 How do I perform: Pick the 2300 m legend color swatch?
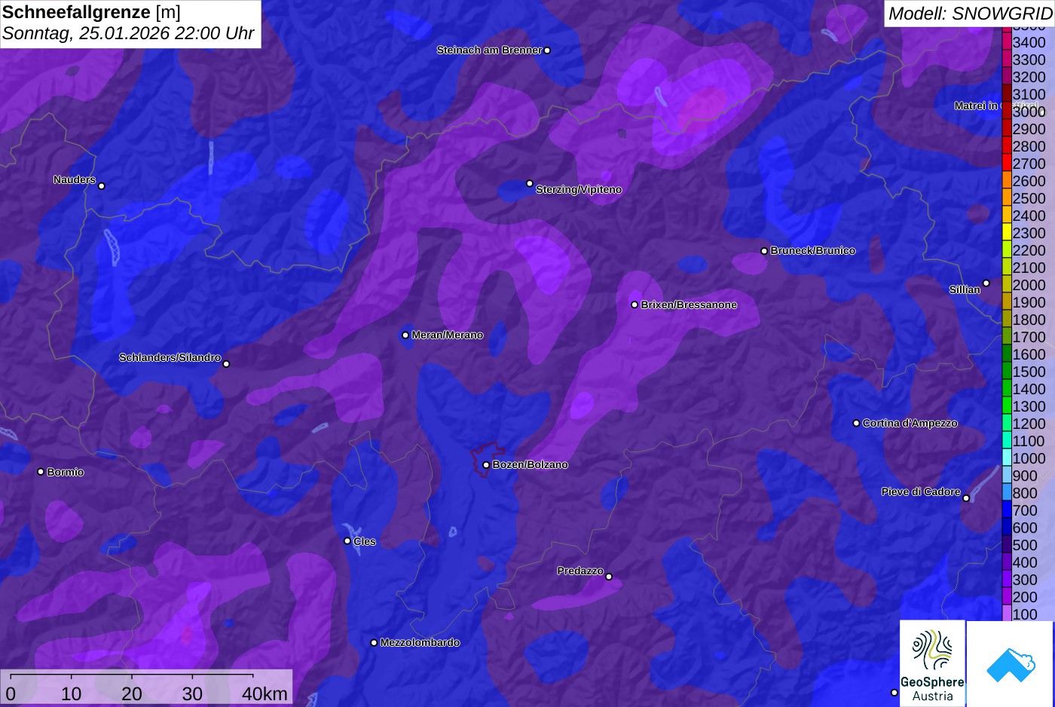pos(1007,233)
